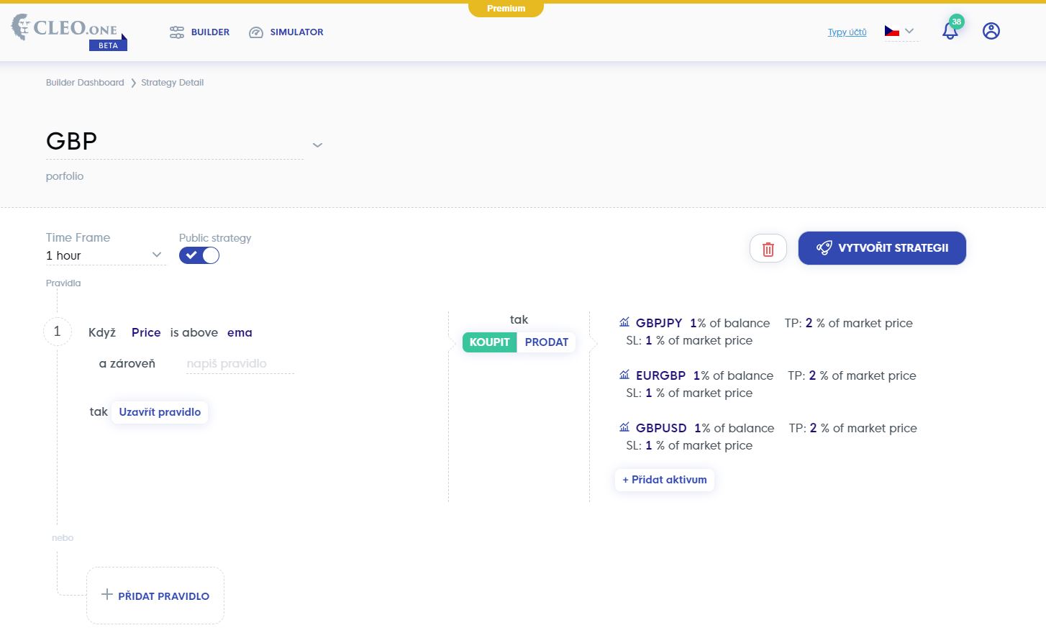Click the chart icon beside EURGBP

pos(624,375)
